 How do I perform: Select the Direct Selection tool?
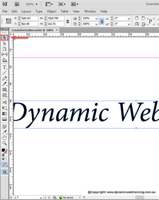click(4, 43)
